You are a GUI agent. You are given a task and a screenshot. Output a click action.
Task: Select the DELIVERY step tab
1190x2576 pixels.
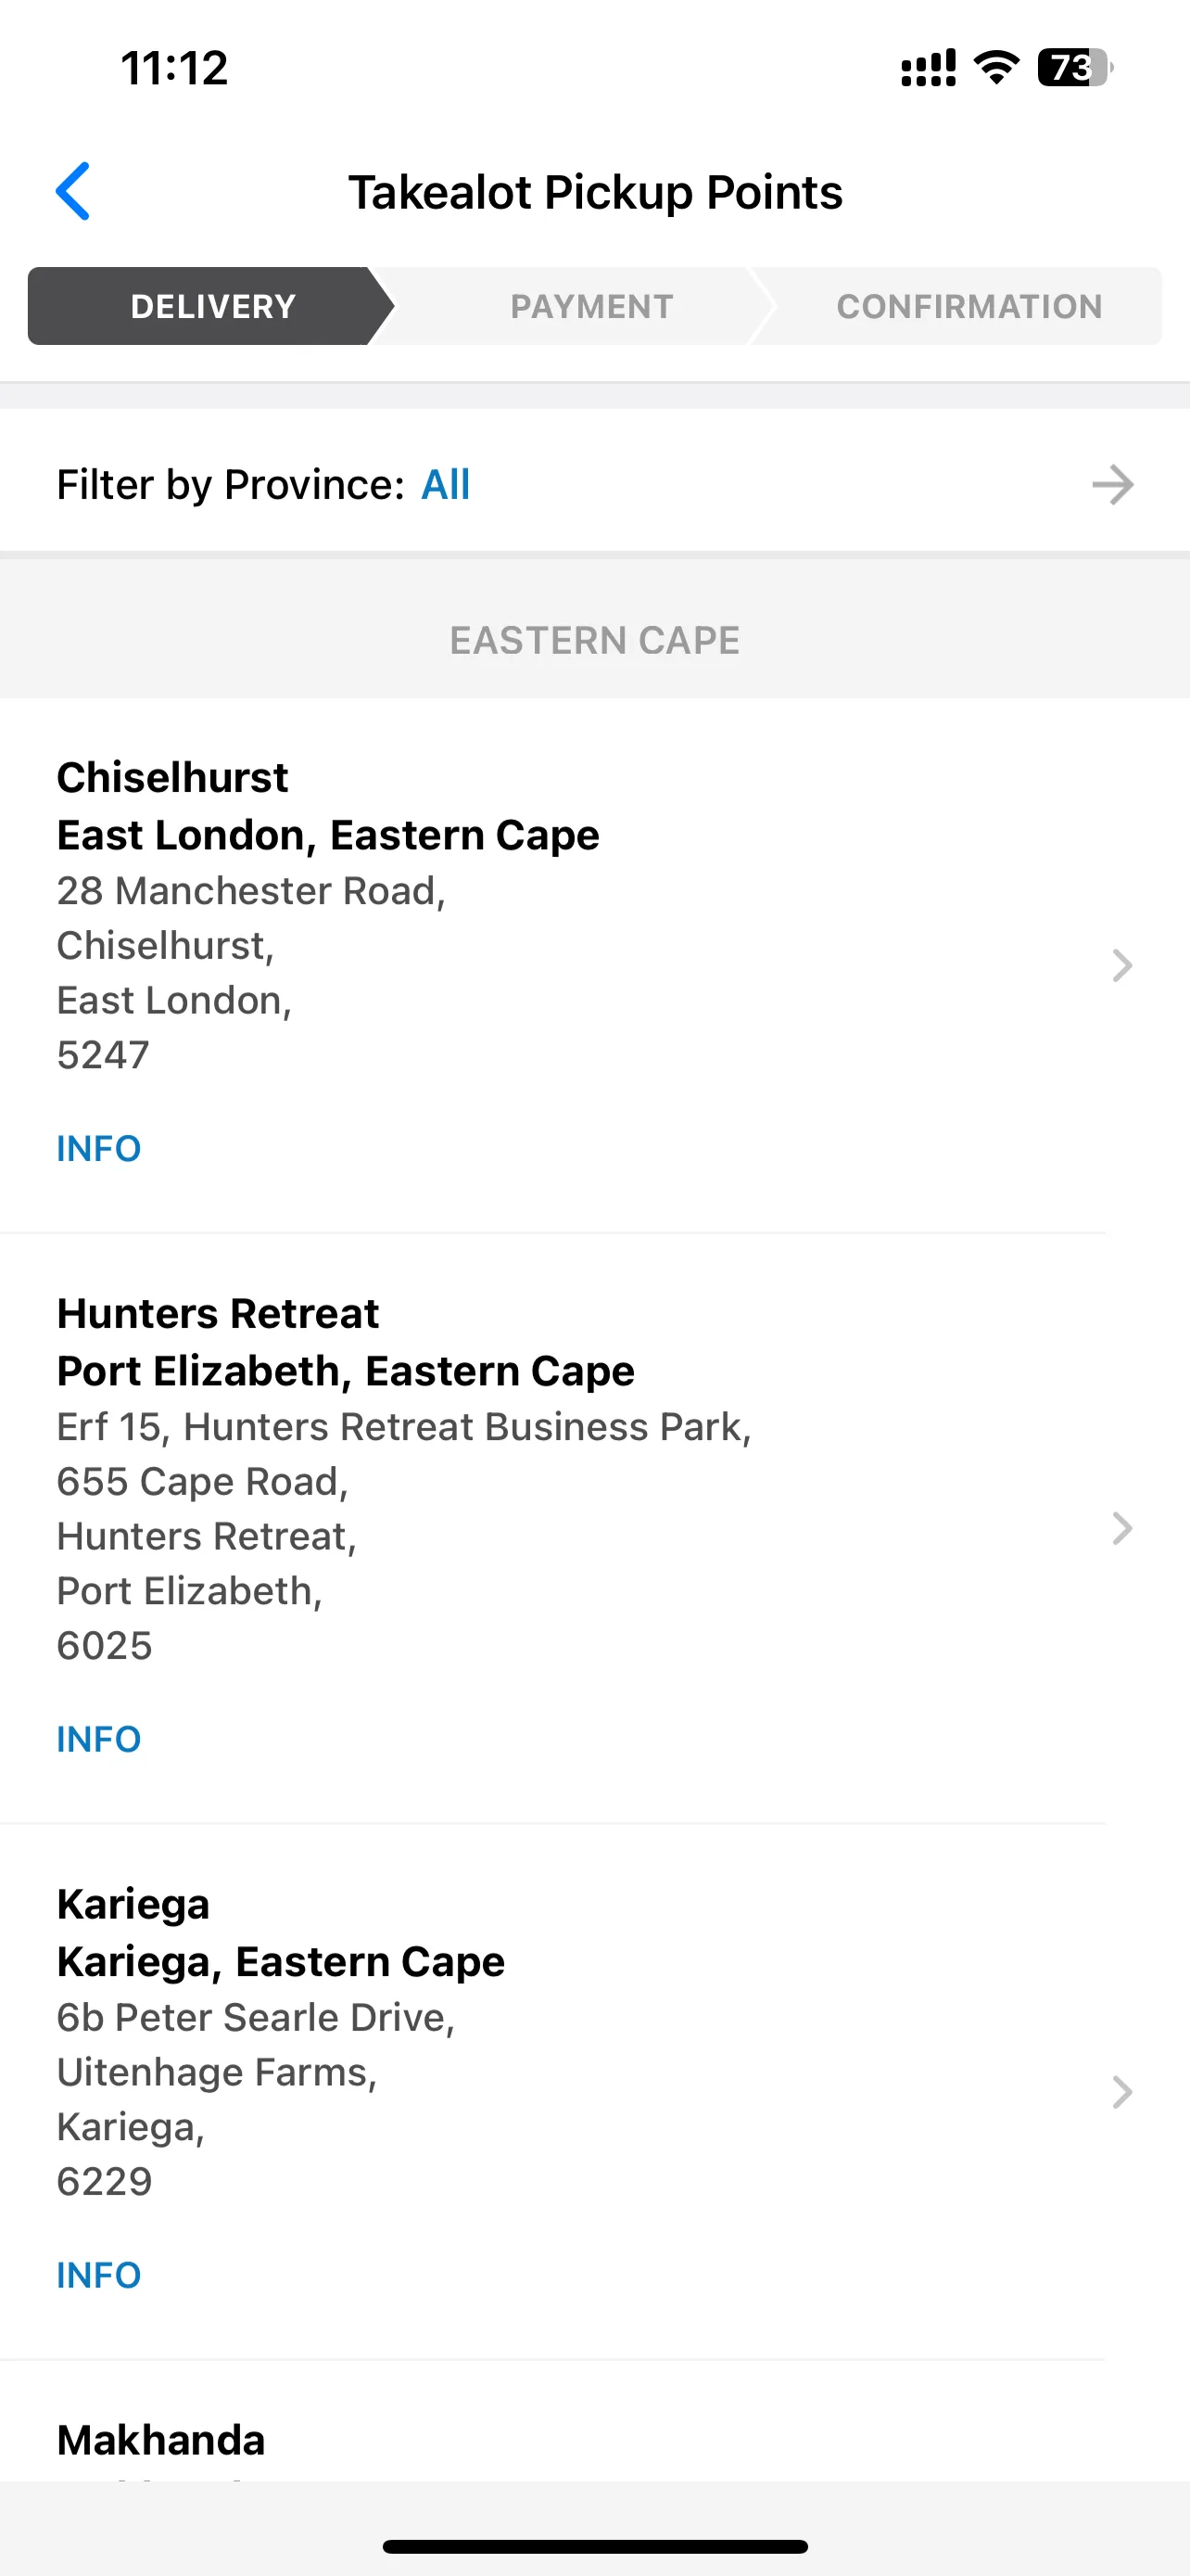[210, 306]
